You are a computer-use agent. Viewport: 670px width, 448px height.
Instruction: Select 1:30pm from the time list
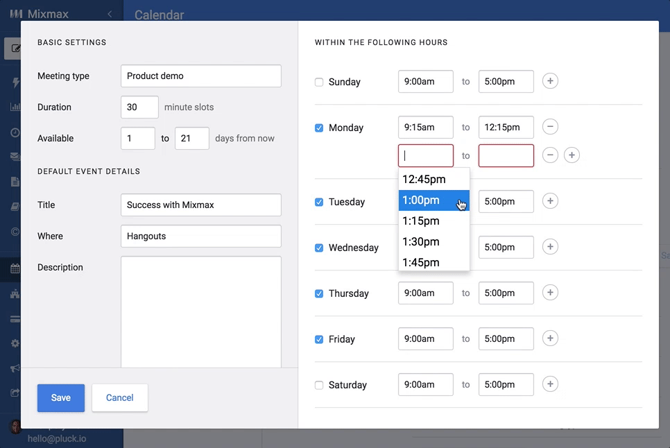click(x=433, y=242)
